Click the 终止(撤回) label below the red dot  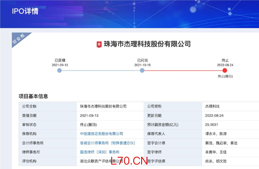pyautogui.click(x=225, y=76)
